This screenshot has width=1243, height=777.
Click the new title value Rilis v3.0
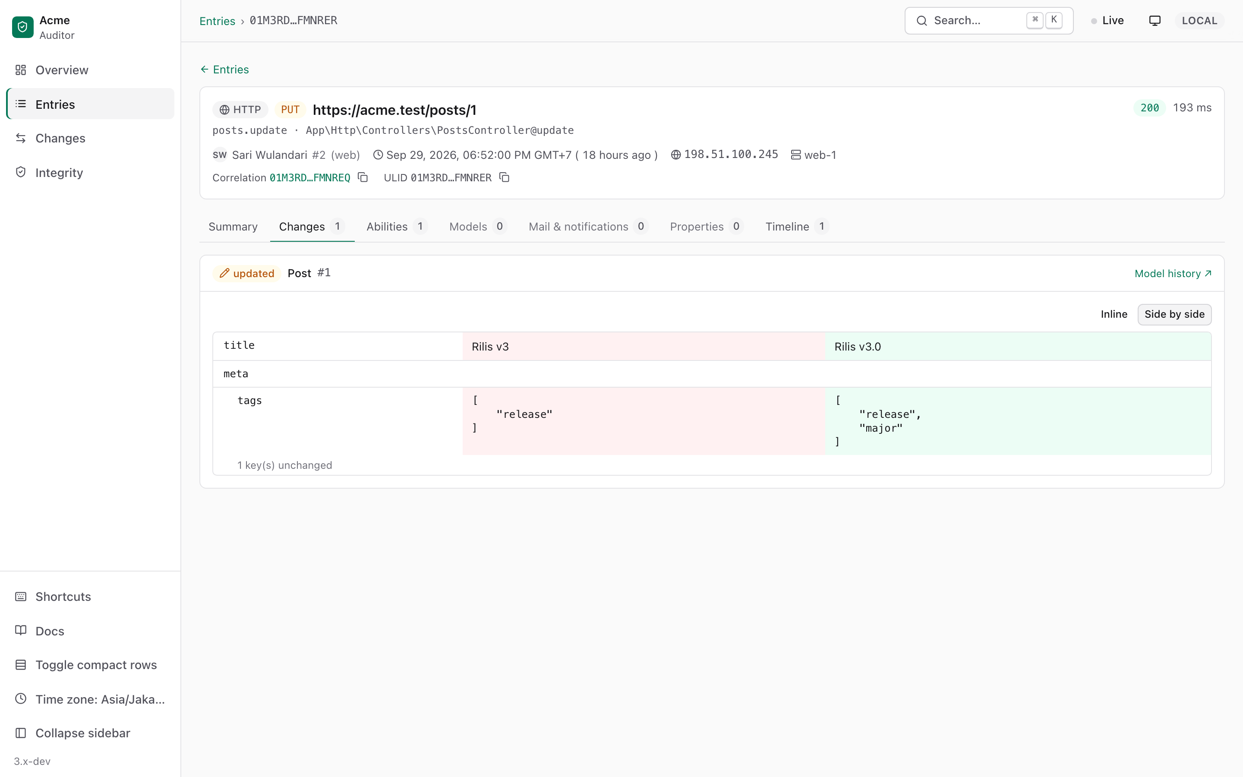[857, 347]
